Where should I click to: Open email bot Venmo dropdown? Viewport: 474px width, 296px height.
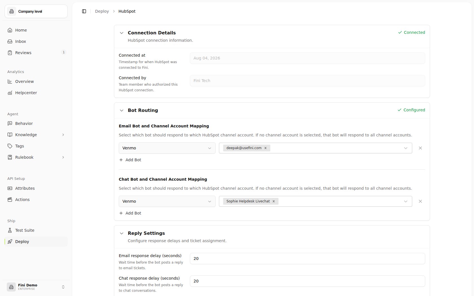[167, 148]
